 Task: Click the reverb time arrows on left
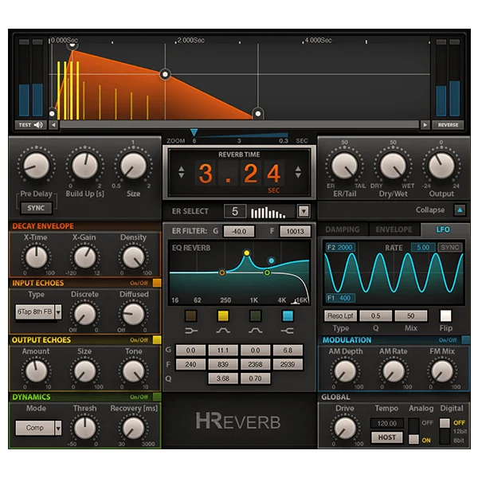[182, 172]
